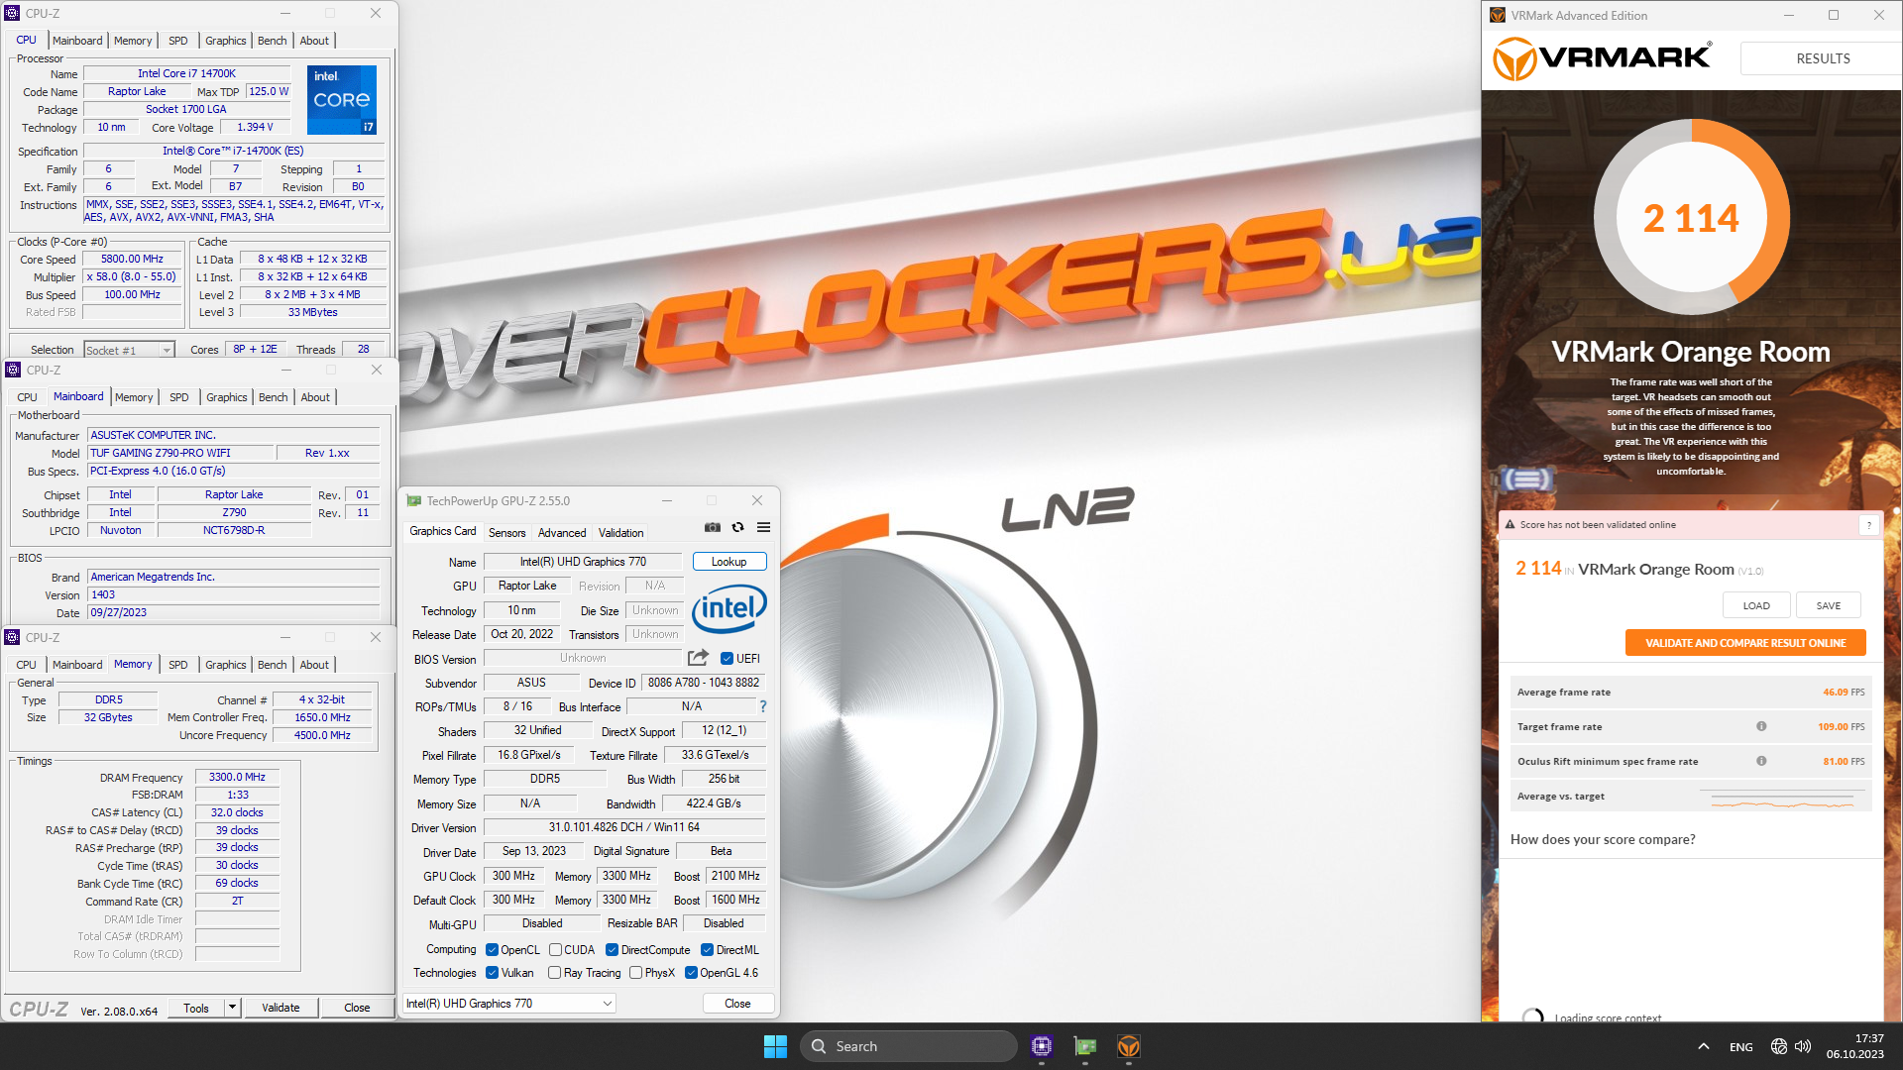Viewport: 1903px width, 1070px height.
Task: Open the RESULTS tab in VRMark
Action: (1822, 58)
